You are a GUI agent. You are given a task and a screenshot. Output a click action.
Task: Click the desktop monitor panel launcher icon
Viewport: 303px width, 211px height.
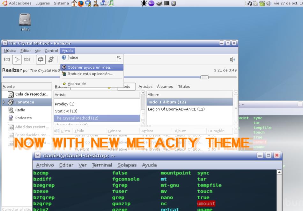174,3
